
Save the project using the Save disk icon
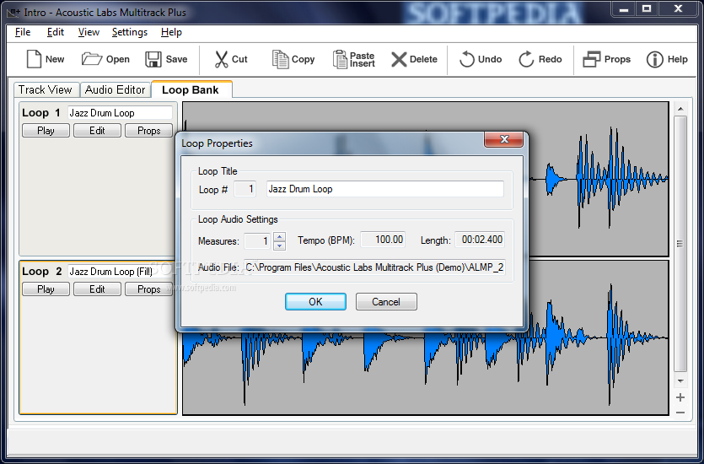[x=153, y=59]
